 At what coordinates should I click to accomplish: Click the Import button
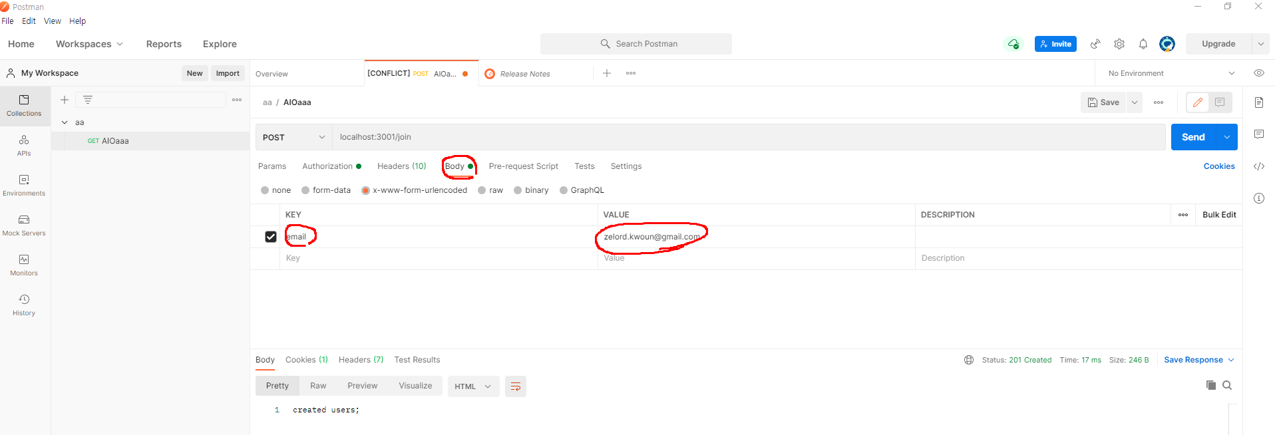pyautogui.click(x=228, y=73)
